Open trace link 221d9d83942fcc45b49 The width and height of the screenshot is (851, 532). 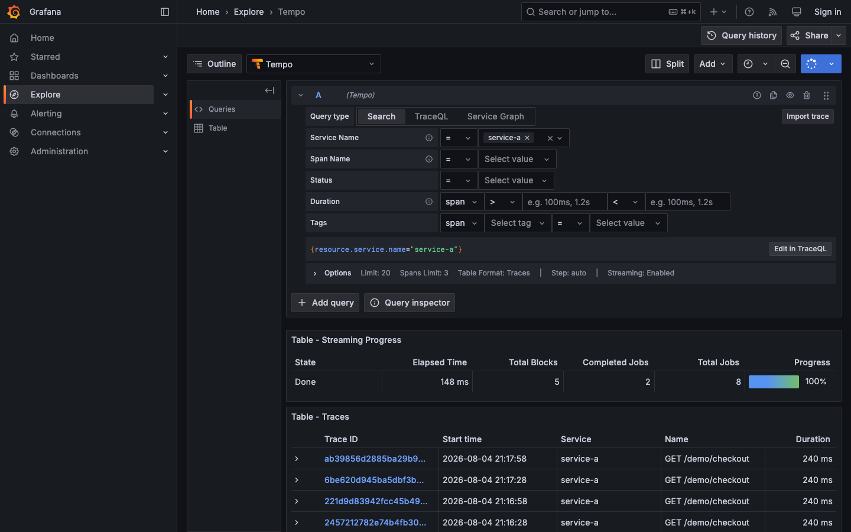pos(376,501)
